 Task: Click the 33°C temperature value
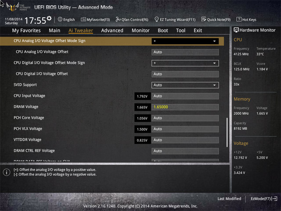260,54
